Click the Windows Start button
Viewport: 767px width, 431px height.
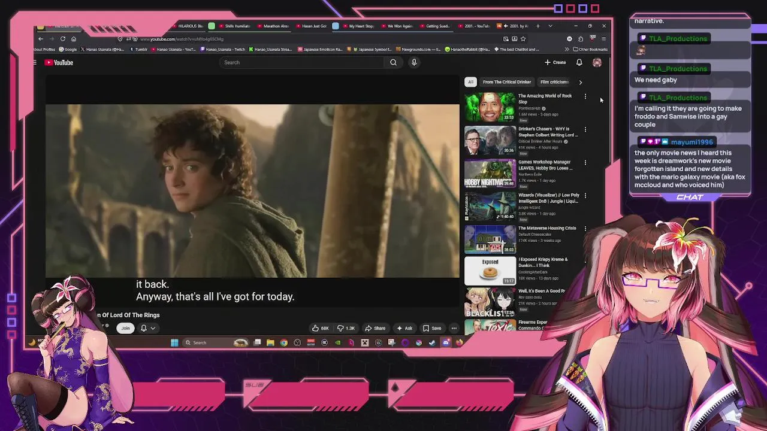[174, 342]
